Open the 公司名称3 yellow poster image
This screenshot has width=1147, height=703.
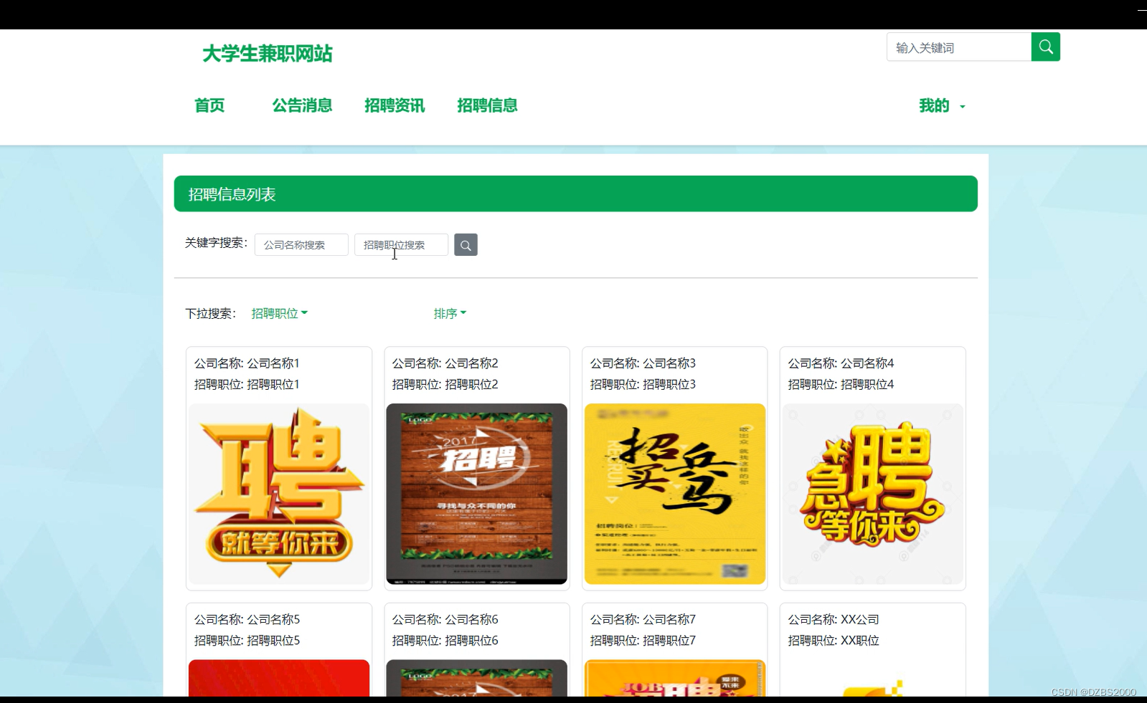coord(675,494)
